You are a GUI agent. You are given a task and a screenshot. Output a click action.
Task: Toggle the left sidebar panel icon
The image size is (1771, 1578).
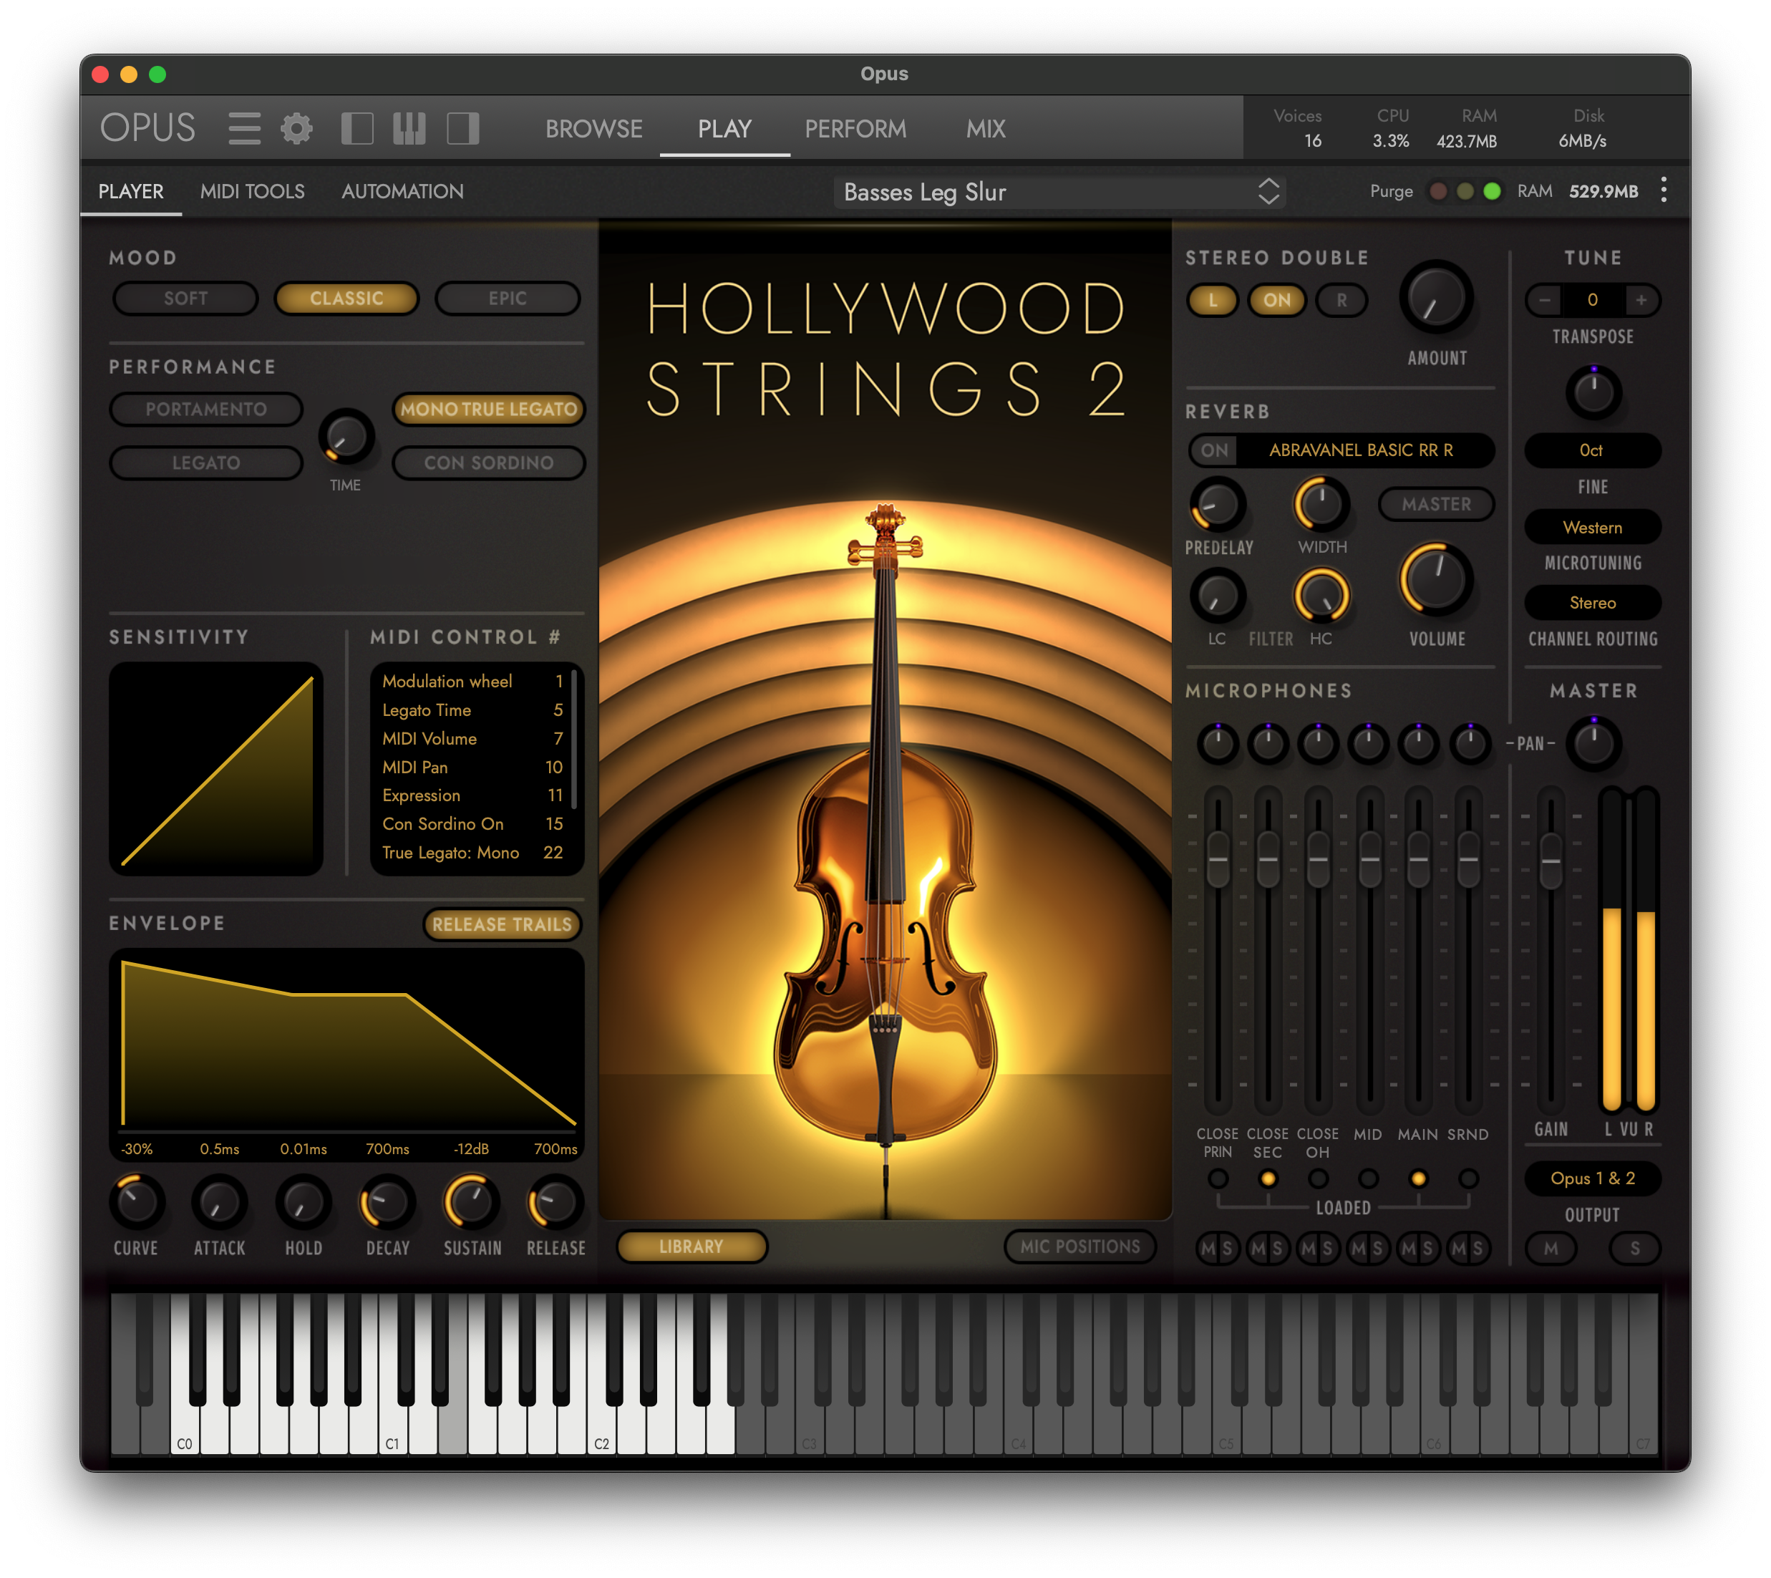click(357, 128)
